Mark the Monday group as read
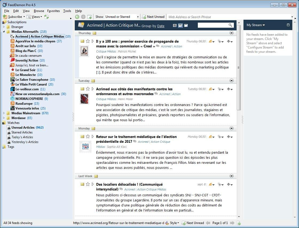The height and width of the screenshot is (228, 299). coord(93,128)
